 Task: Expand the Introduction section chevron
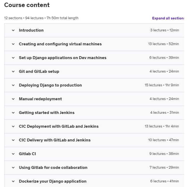tap(13, 30)
